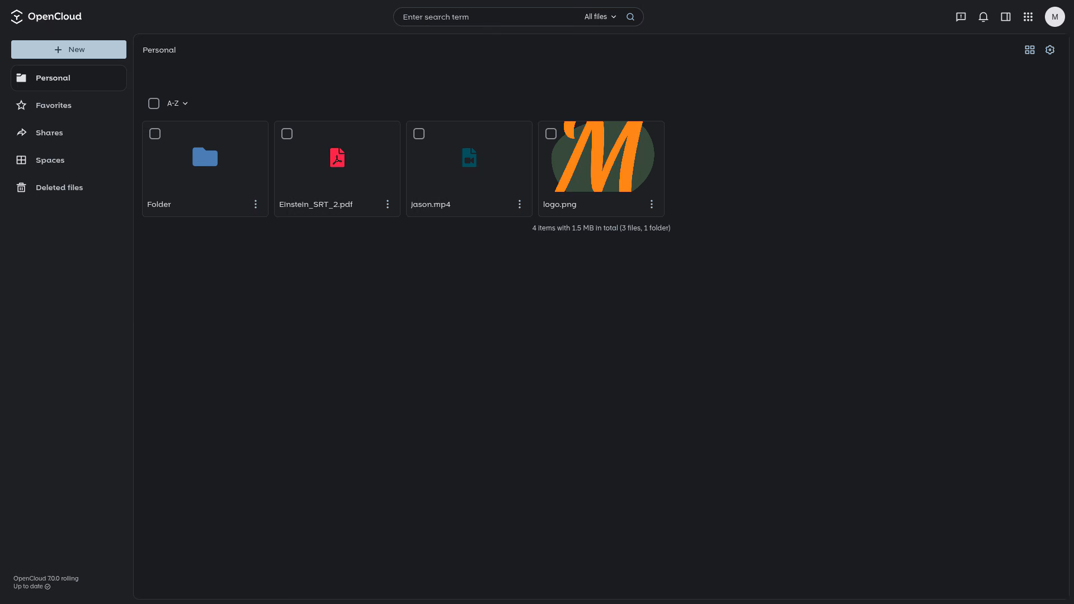Open actions menu for jason.mp4
Image resolution: width=1074 pixels, height=604 pixels.
(x=520, y=204)
